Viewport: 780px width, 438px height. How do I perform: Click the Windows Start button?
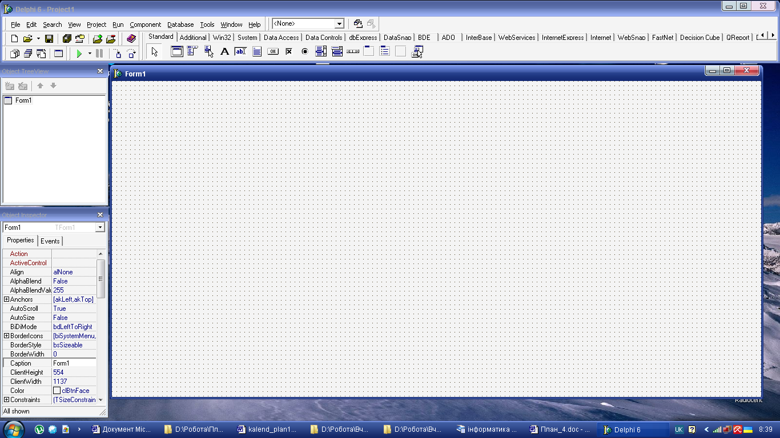click(14, 429)
